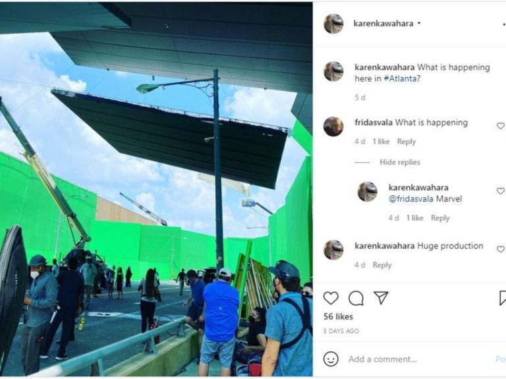Open post options three-dot menu
The height and width of the screenshot is (379, 506).
click(x=504, y=24)
